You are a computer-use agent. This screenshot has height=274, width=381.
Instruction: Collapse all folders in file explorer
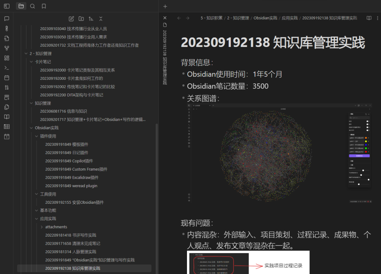coord(101,19)
